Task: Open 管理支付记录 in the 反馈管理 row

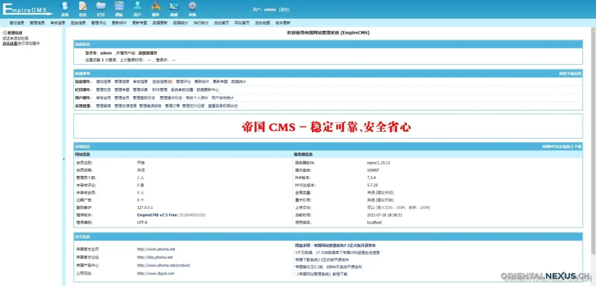Action: [193, 106]
